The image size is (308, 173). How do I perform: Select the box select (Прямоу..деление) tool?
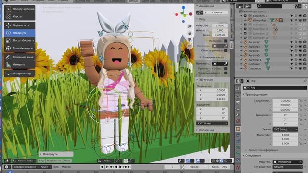(x=20, y=9)
